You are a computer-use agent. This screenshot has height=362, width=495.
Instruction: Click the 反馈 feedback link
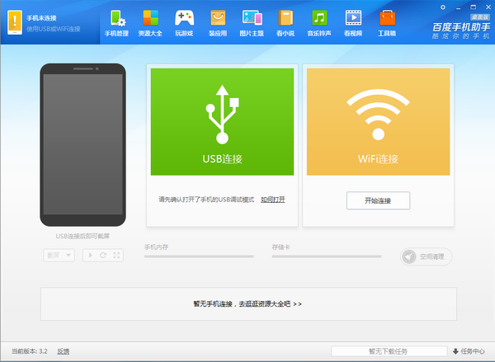[64, 351]
